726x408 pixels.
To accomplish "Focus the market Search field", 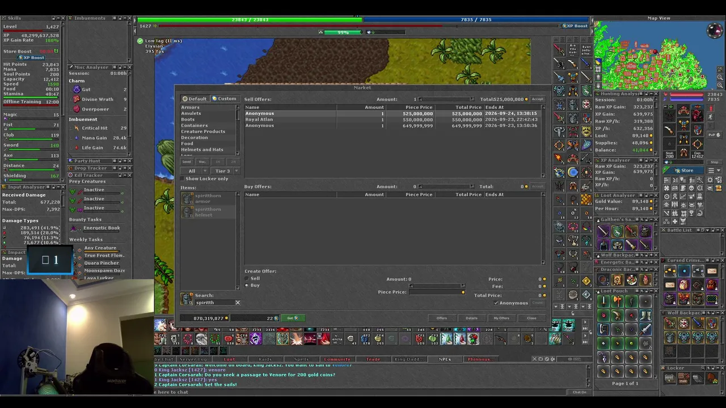I will coord(214,303).
